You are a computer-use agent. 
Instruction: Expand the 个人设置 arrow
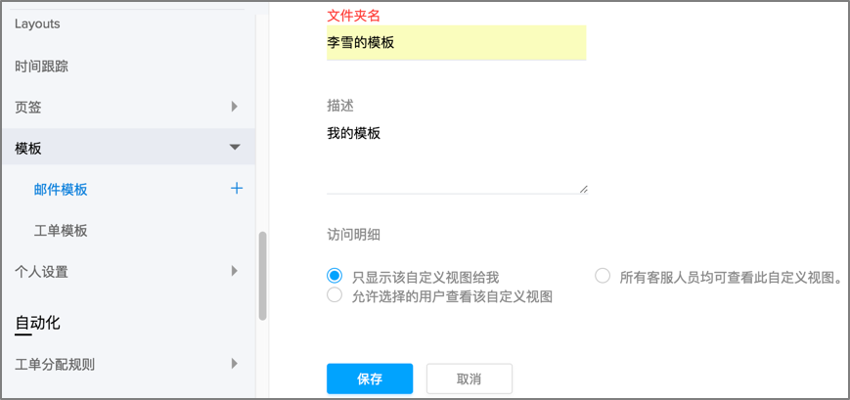[234, 271]
